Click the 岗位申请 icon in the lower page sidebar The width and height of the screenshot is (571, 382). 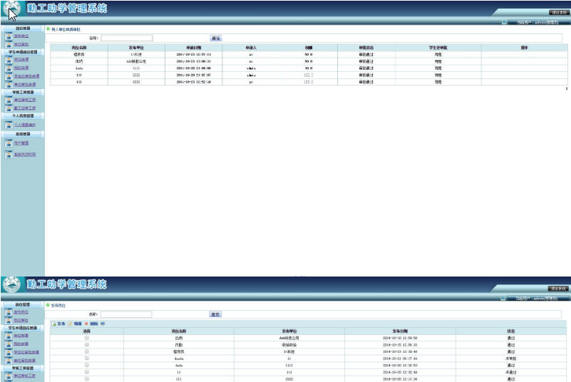coord(9,336)
